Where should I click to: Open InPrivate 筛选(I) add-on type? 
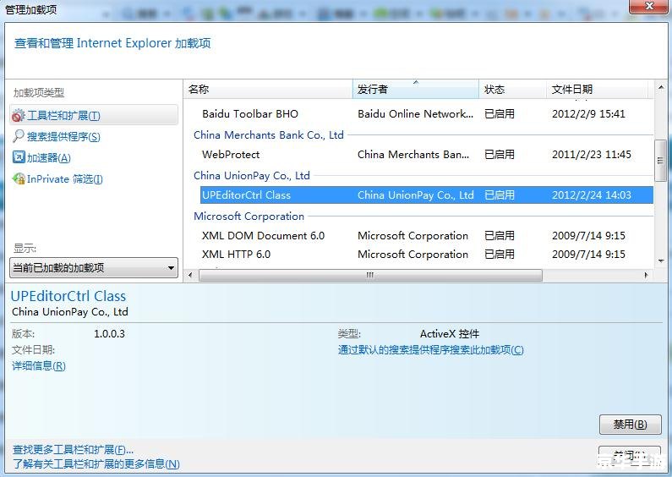(65, 179)
